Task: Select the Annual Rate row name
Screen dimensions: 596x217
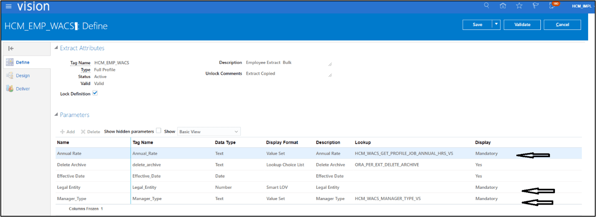Action: [69, 154]
